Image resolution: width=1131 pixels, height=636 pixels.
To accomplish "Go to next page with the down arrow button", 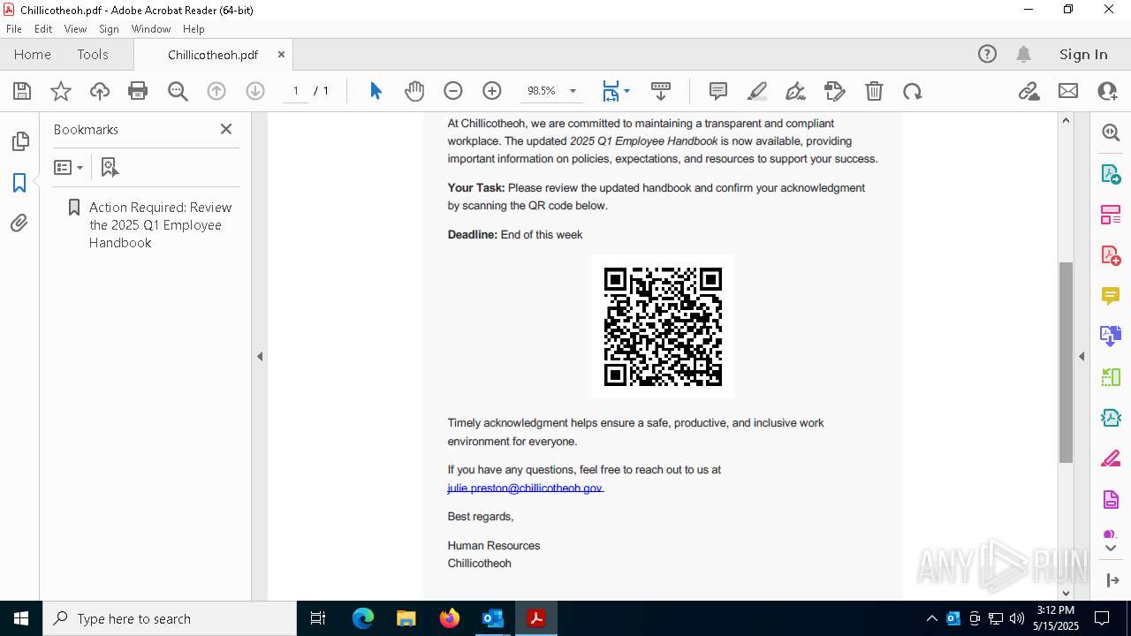I will [x=255, y=91].
